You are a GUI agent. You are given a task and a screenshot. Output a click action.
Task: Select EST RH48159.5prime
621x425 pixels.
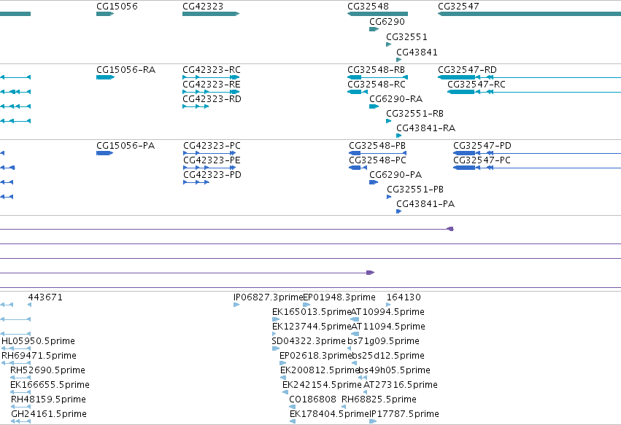pyautogui.click(x=48, y=399)
